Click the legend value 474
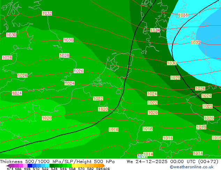The height and width of the screenshot is (170, 221). [10, 169]
